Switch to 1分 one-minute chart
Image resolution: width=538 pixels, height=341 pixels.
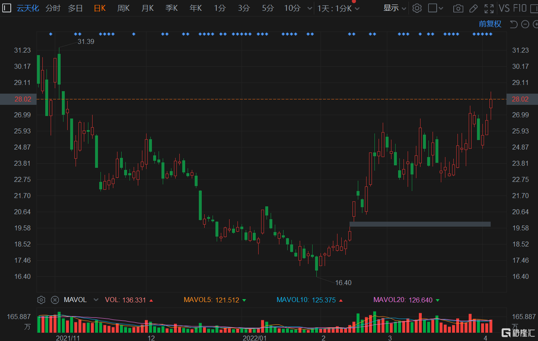(x=220, y=8)
